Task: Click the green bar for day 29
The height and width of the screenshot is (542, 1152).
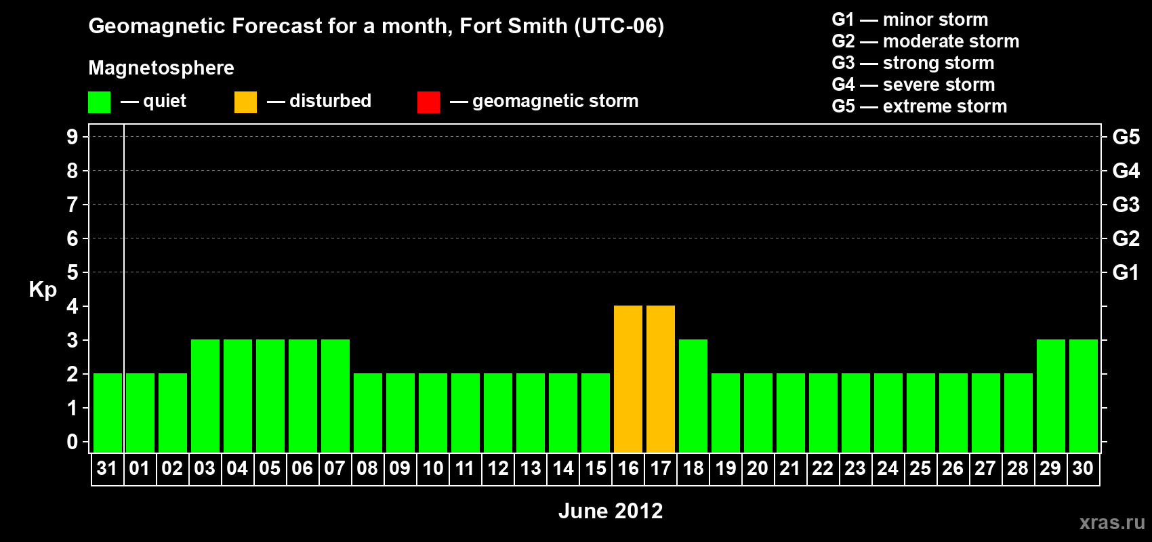Action: point(1051,396)
